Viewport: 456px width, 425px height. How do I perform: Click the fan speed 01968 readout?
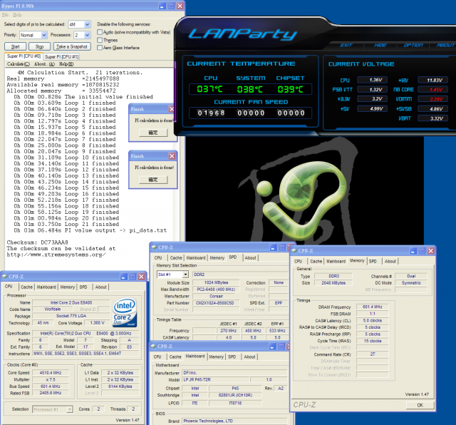tap(211, 113)
